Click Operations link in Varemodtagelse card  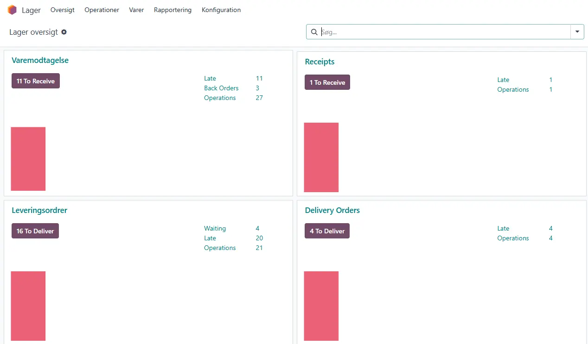click(x=220, y=98)
